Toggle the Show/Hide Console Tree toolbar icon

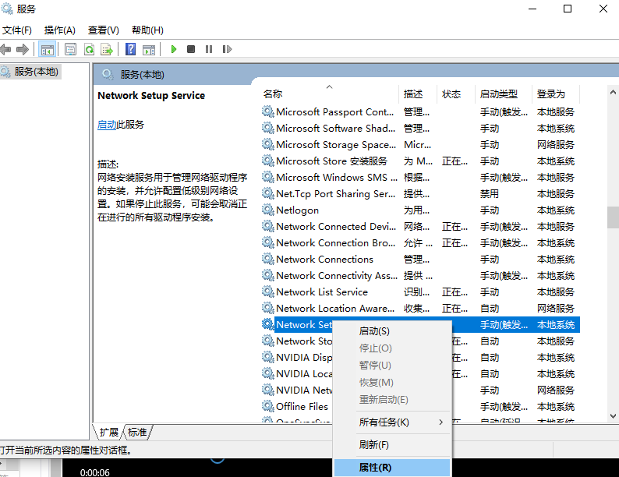tap(47, 49)
